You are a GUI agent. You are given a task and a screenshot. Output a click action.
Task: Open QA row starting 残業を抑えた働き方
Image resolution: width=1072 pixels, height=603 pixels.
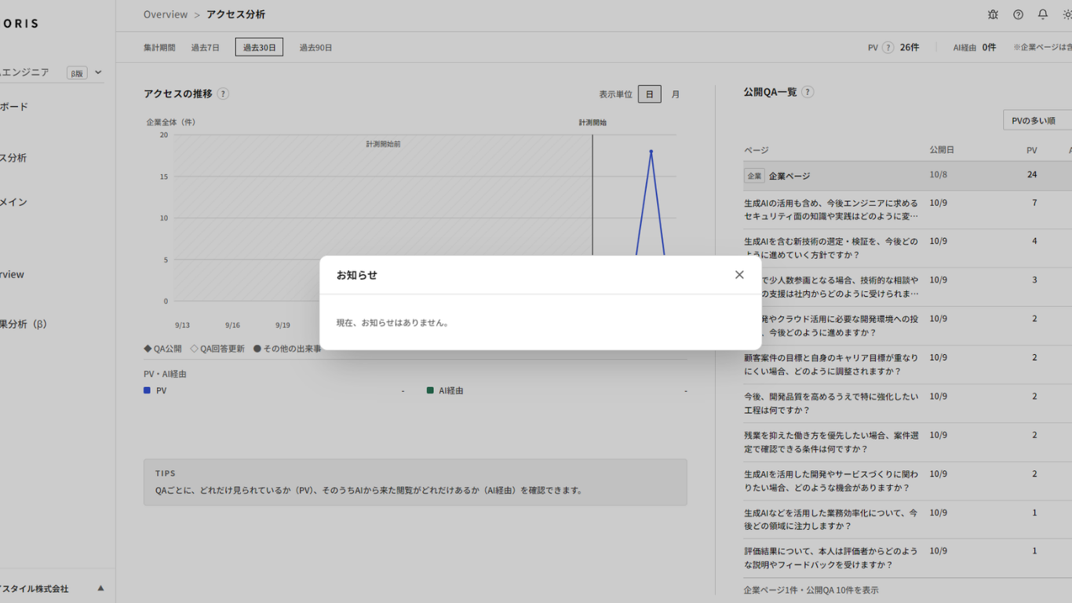pyautogui.click(x=908, y=442)
